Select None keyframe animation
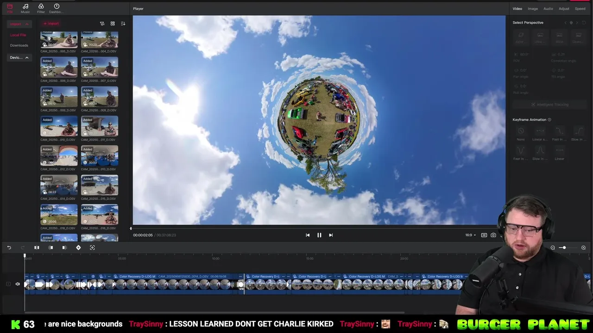 point(521,134)
